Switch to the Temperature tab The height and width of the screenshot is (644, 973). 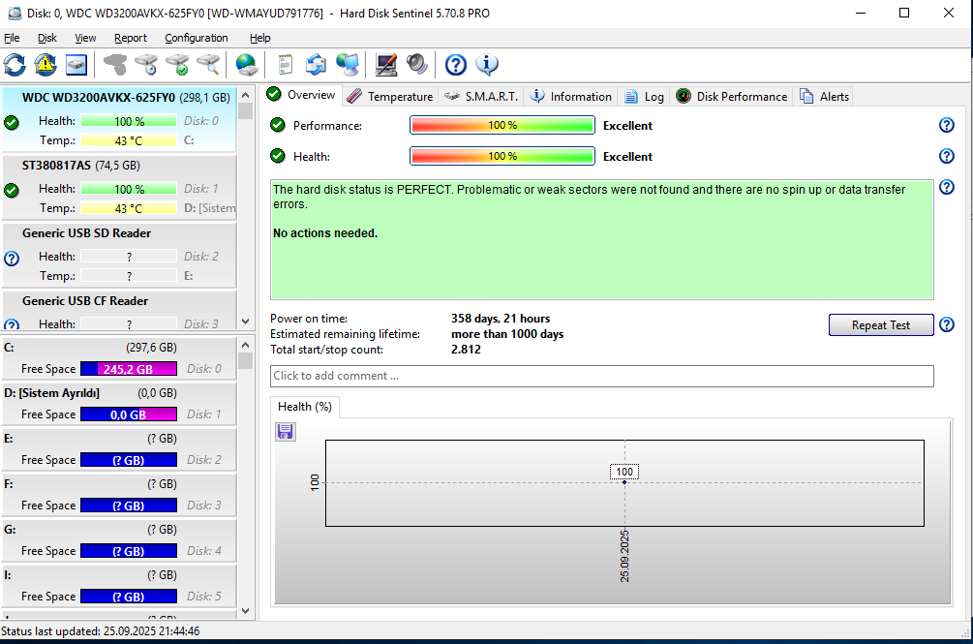[390, 96]
